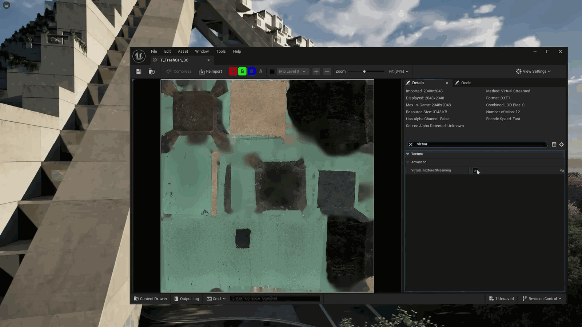Open the Cmd dropdown
Image resolution: width=582 pixels, height=327 pixels.
tap(216, 299)
